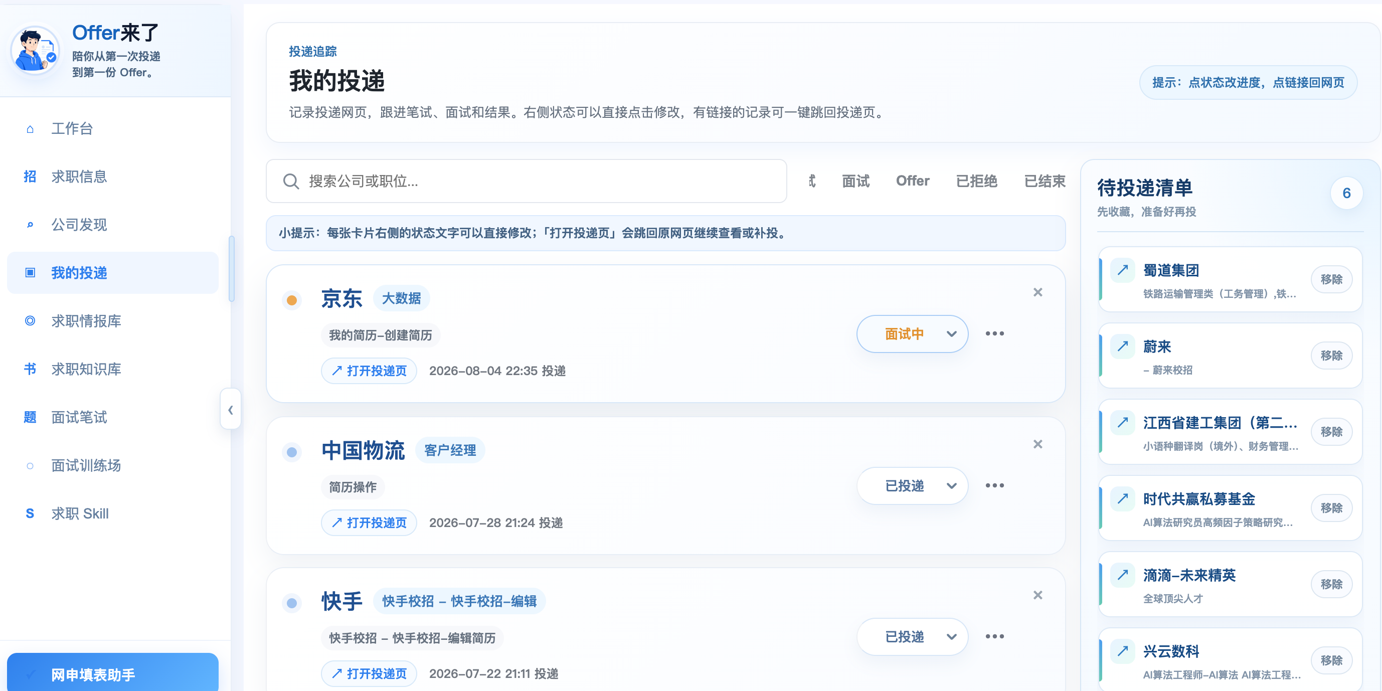Screen dimensions: 1382x691
Task: Remove 蔚来 from pending list
Action: coord(1331,356)
